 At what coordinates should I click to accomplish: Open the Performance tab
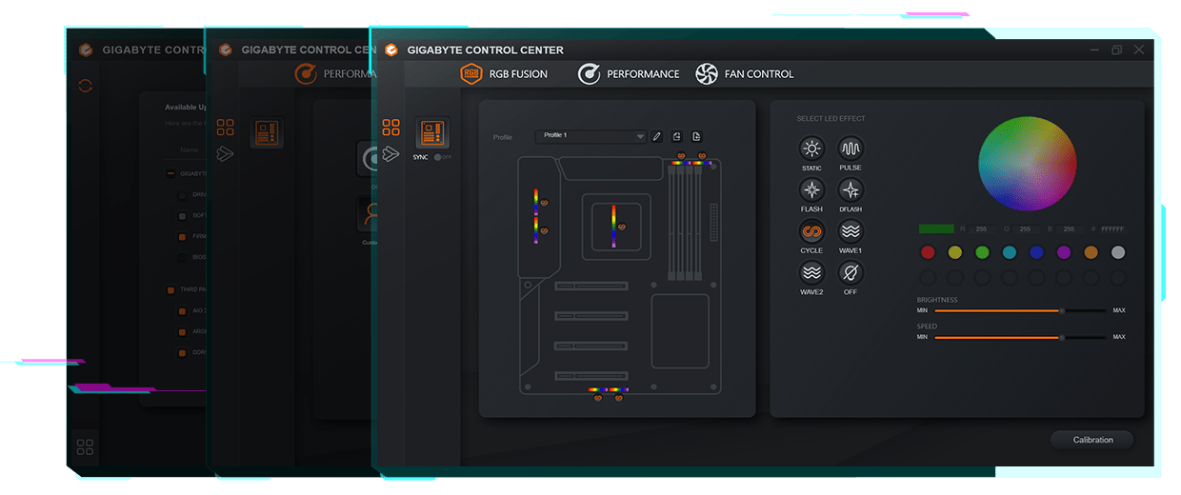pos(629,73)
